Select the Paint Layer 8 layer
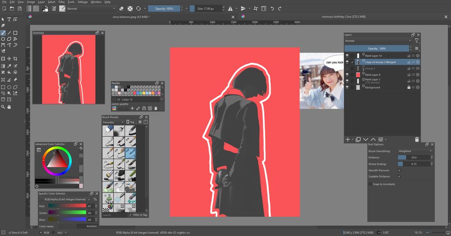The width and height of the screenshot is (451, 236). pyautogui.click(x=373, y=75)
